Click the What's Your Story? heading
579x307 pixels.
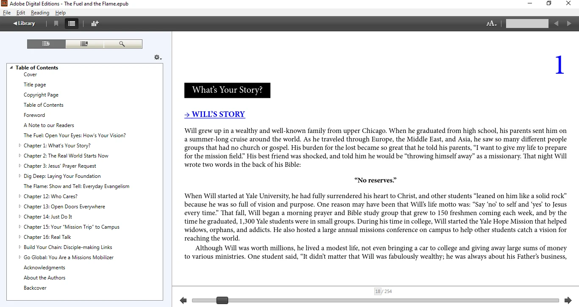point(227,90)
